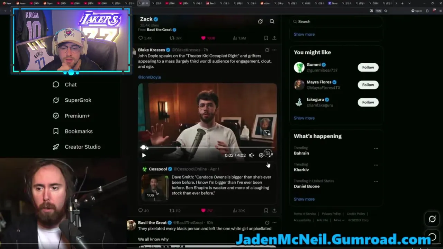Unlike the post with 757 likes

(204, 210)
